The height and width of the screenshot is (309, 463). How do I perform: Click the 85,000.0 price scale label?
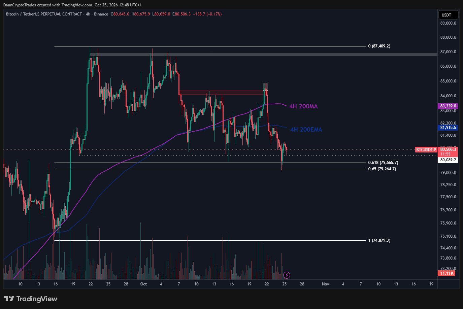point(448,81)
